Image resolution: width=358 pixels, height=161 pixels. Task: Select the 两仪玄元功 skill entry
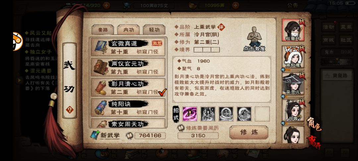click(128, 67)
